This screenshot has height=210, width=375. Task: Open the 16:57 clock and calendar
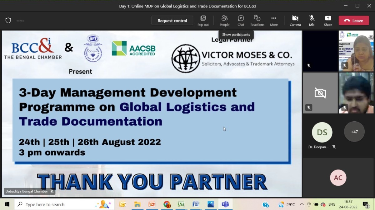pos(348,204)
